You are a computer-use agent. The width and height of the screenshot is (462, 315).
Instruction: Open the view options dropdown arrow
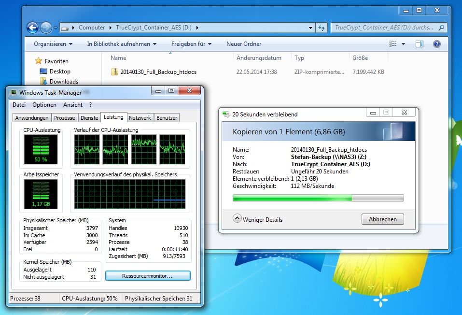[x=404, y=44]
